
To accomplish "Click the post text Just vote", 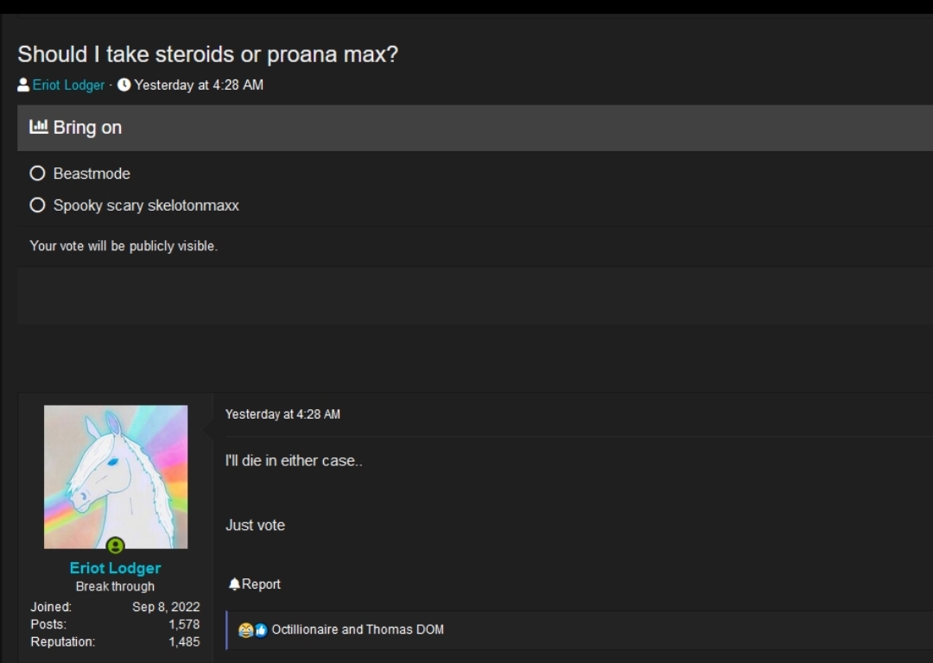I will click(x=255, y=525).
